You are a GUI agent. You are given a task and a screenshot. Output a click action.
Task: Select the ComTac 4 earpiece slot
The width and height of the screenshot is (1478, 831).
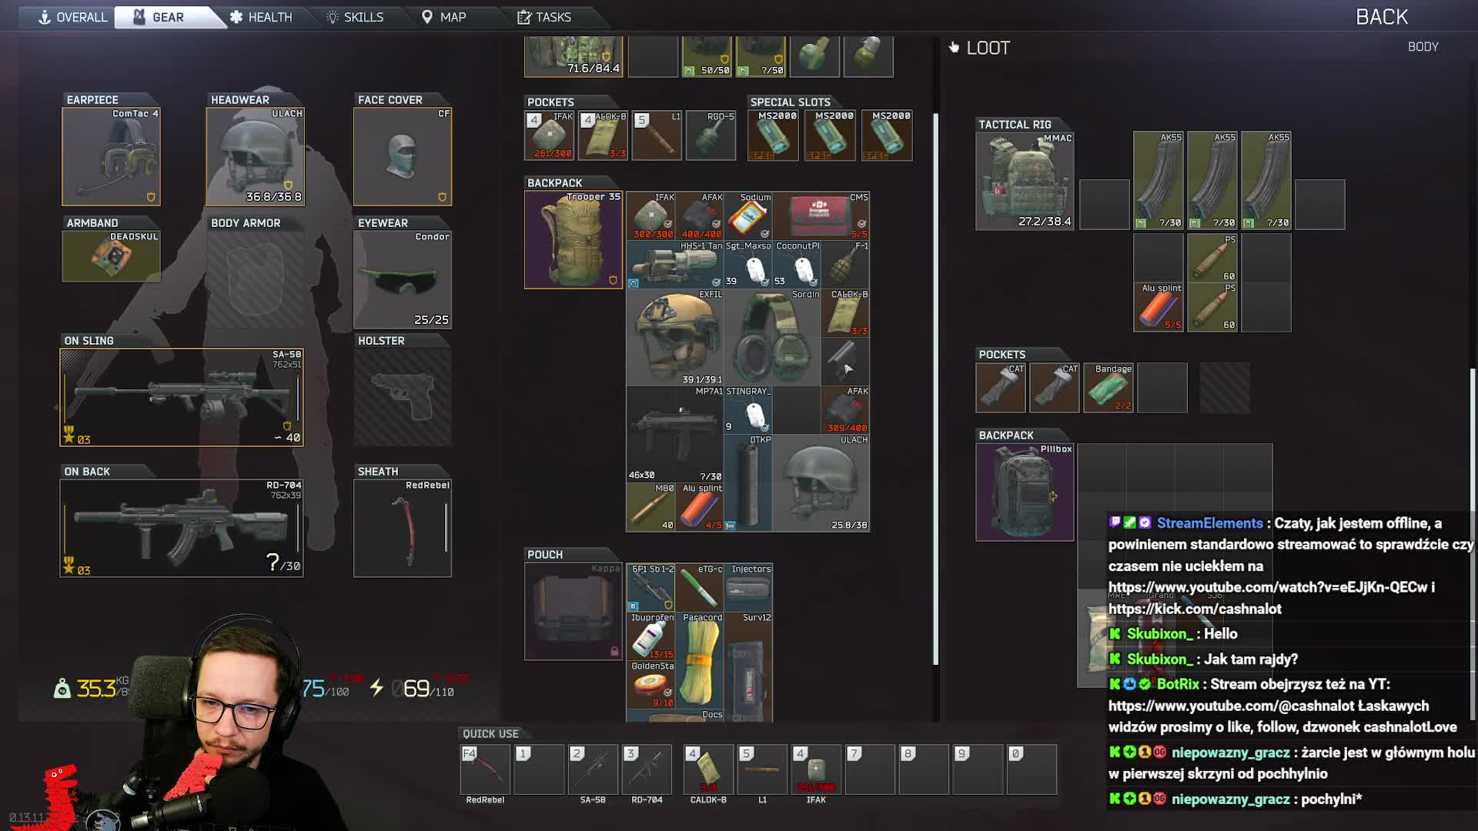click(111, 156)
